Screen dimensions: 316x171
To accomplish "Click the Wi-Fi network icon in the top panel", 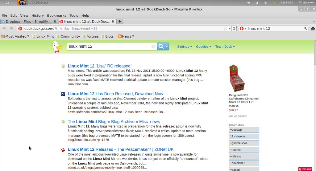I will [265, 2].
